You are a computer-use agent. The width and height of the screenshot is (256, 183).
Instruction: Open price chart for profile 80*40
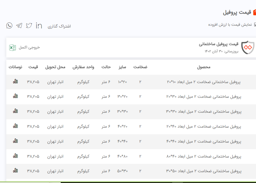15,156
